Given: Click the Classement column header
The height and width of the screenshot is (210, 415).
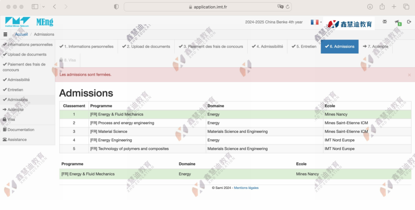Looking at the screenshot, I should (x=74, y=106).
